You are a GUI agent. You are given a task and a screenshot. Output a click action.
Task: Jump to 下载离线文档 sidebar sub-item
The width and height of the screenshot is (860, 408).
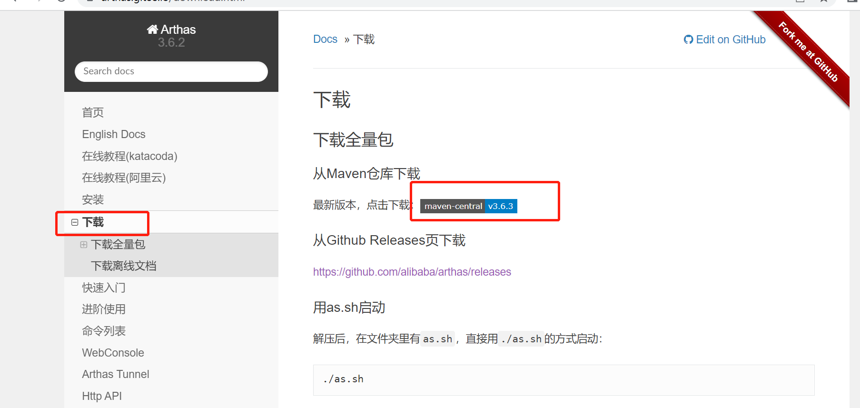[124, 266]
